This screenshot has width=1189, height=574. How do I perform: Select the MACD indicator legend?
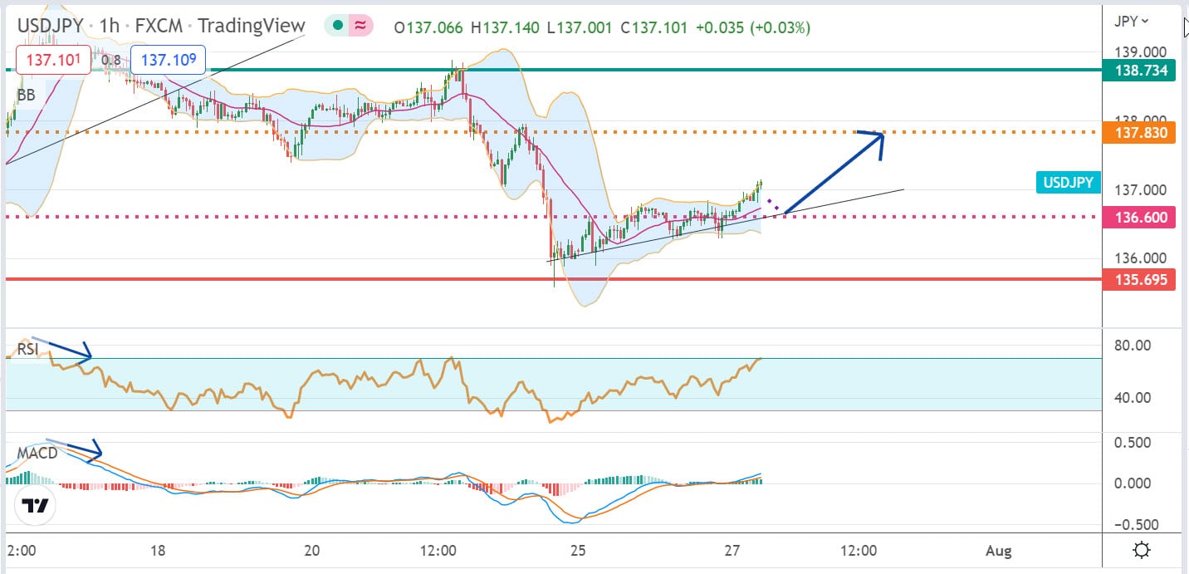click(37, 454)
